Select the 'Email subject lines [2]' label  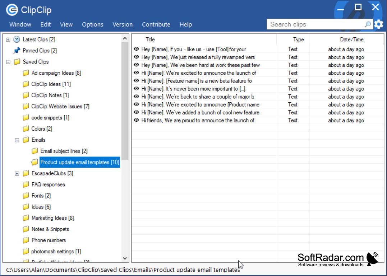[x=64, y=151]
